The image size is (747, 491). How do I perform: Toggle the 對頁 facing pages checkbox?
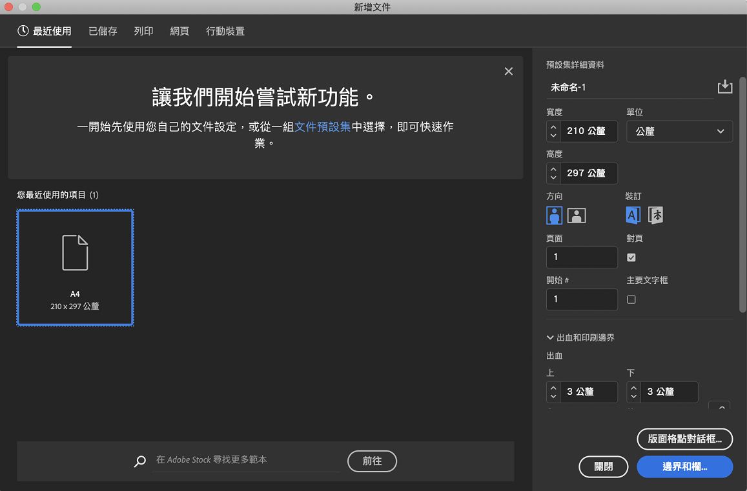coord(631,257)
